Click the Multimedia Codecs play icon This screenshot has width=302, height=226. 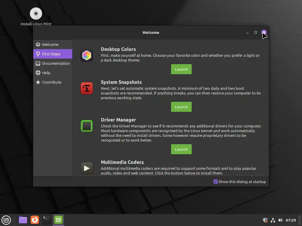pos(87,168)
